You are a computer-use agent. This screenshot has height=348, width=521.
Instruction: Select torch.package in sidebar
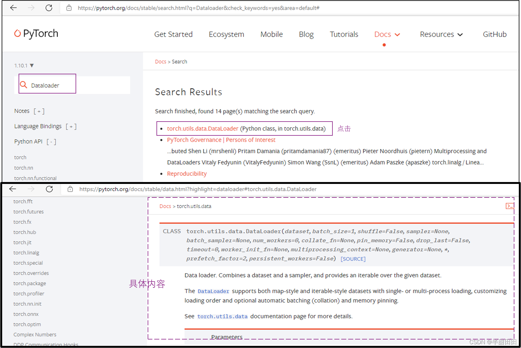tap(30, 283)
